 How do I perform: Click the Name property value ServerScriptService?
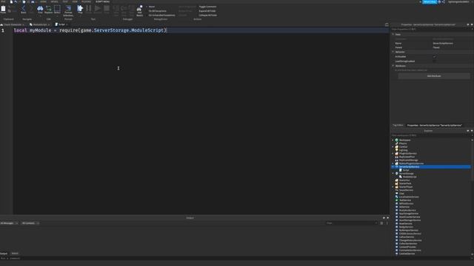[x=443, y=44]
